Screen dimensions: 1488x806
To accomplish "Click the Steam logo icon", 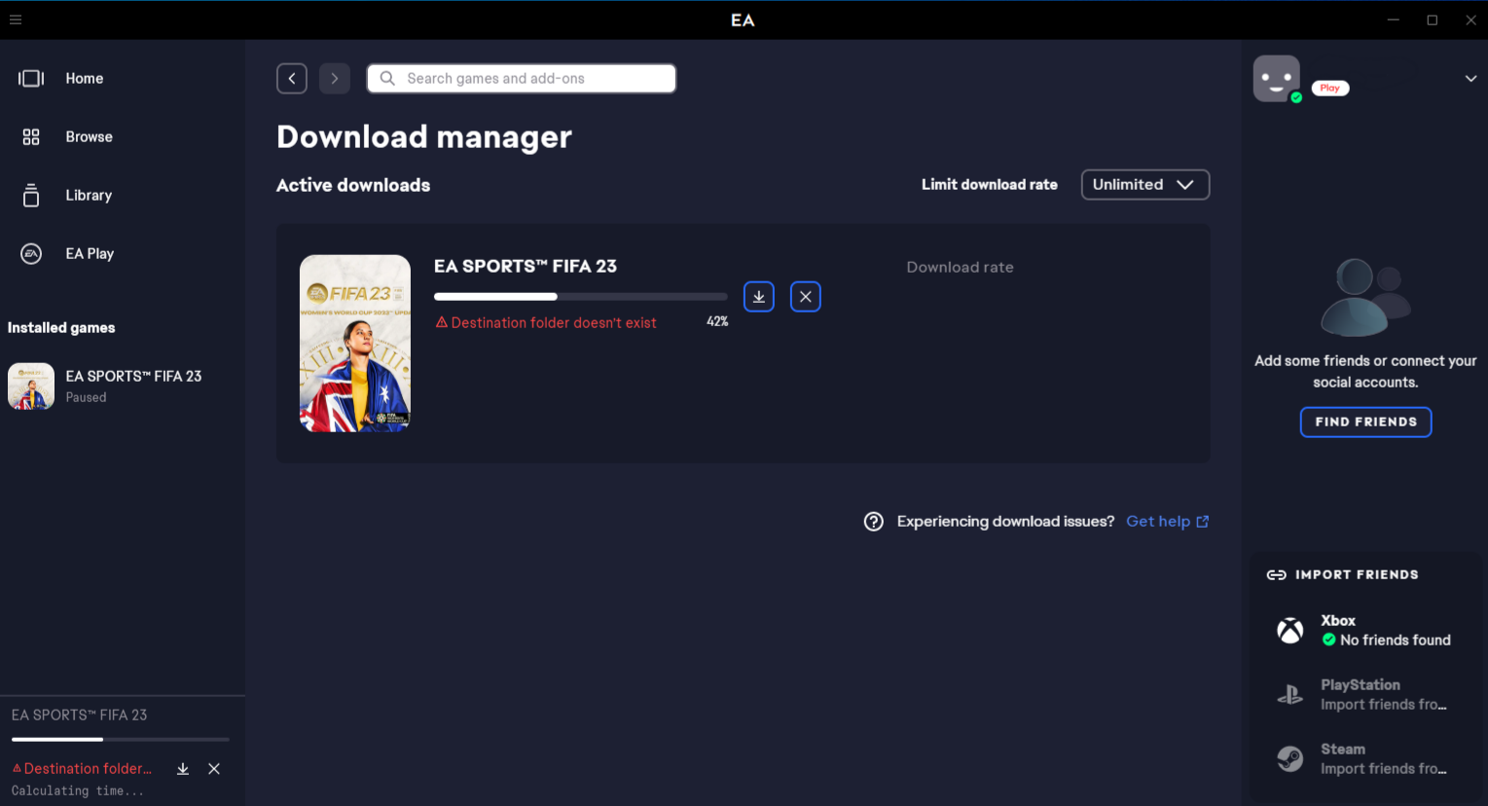I will click(1290, 758).
